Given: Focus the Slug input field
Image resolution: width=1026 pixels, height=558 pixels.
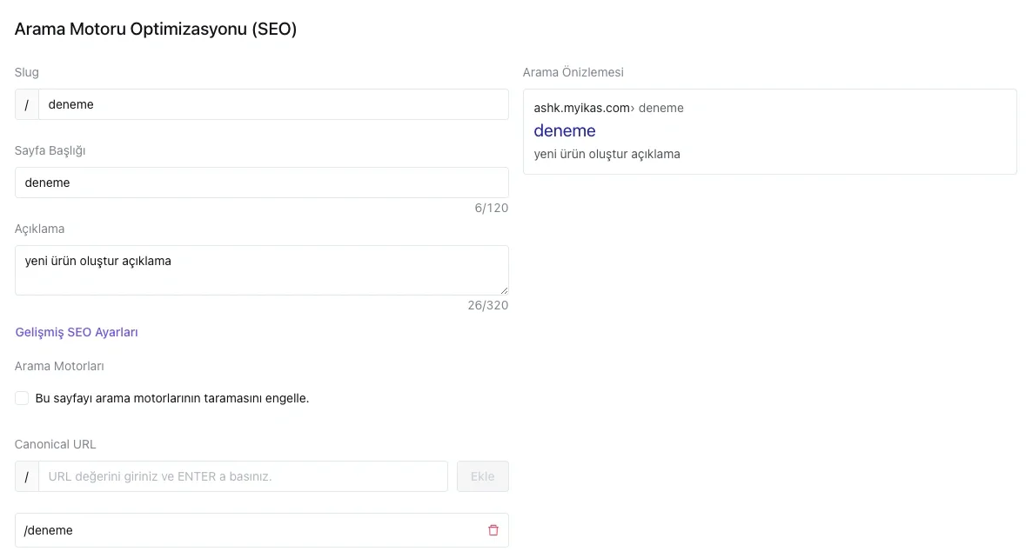Looking at the screenshot, I should (x=273, y=104).
